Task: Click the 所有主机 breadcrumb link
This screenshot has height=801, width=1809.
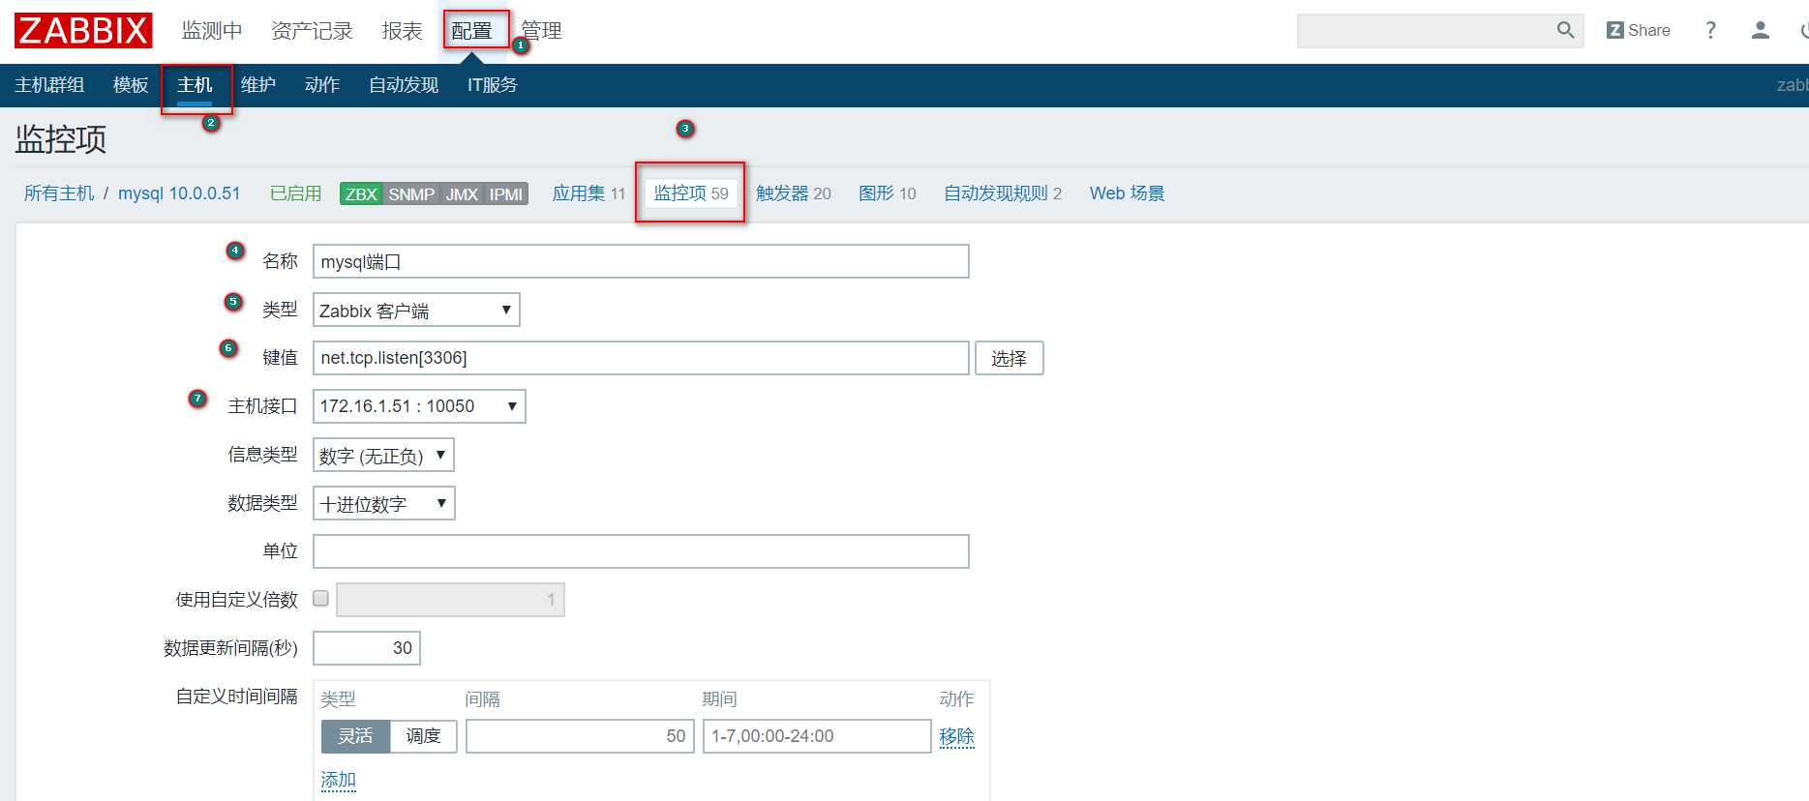Action: [59, 193]
